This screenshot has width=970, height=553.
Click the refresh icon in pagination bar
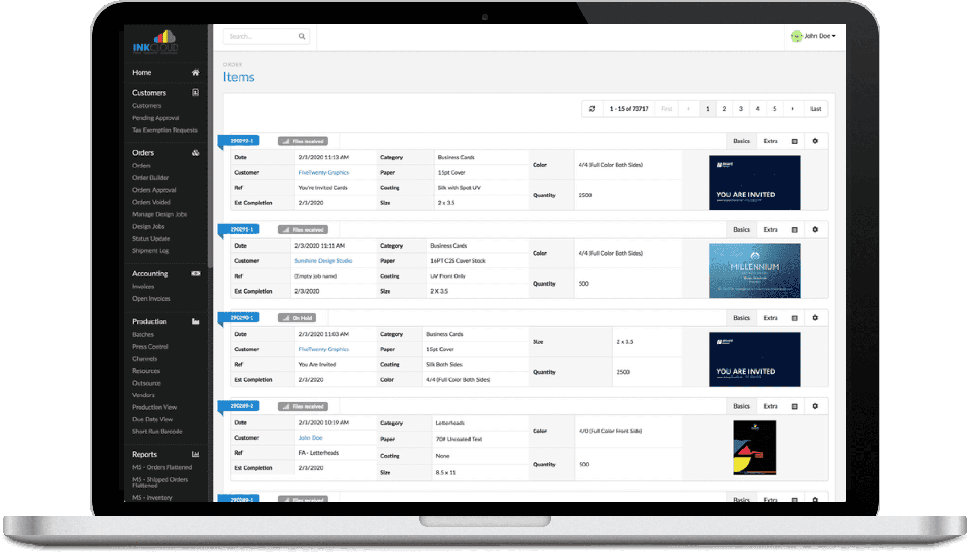[x=592, y=109]
